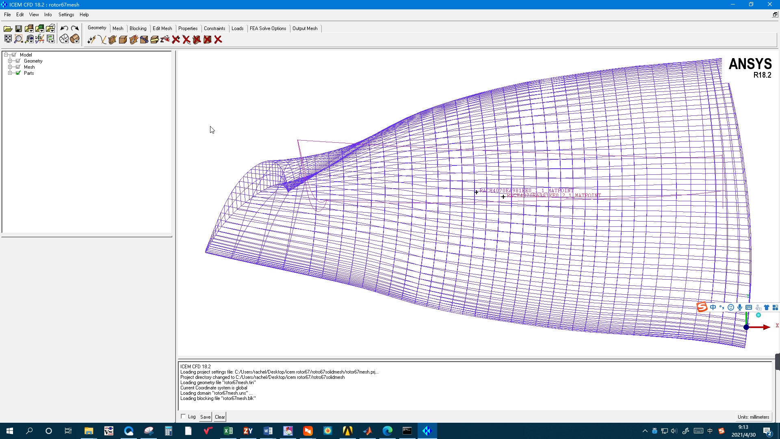
Task: Switch to the Blocking tab
Action: point(138,28)
